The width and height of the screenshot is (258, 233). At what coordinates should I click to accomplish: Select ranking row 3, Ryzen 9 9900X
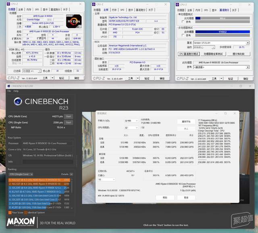[x=40, y=188]
